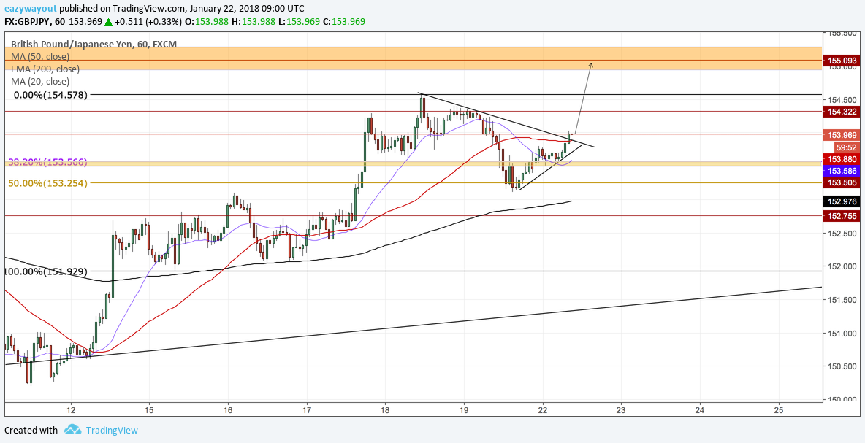Click the TradingView cloud logo icon
This screenshot has height=443, width=865.
(73, 430)
